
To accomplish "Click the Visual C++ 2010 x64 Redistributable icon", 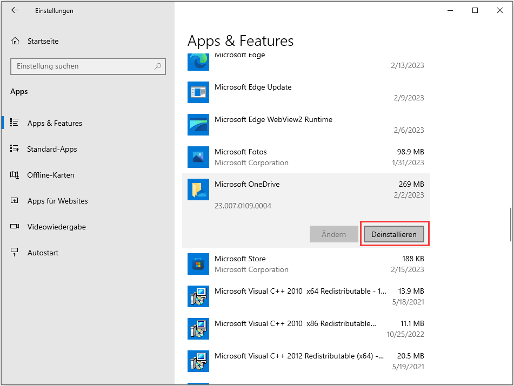I will 198,296.
